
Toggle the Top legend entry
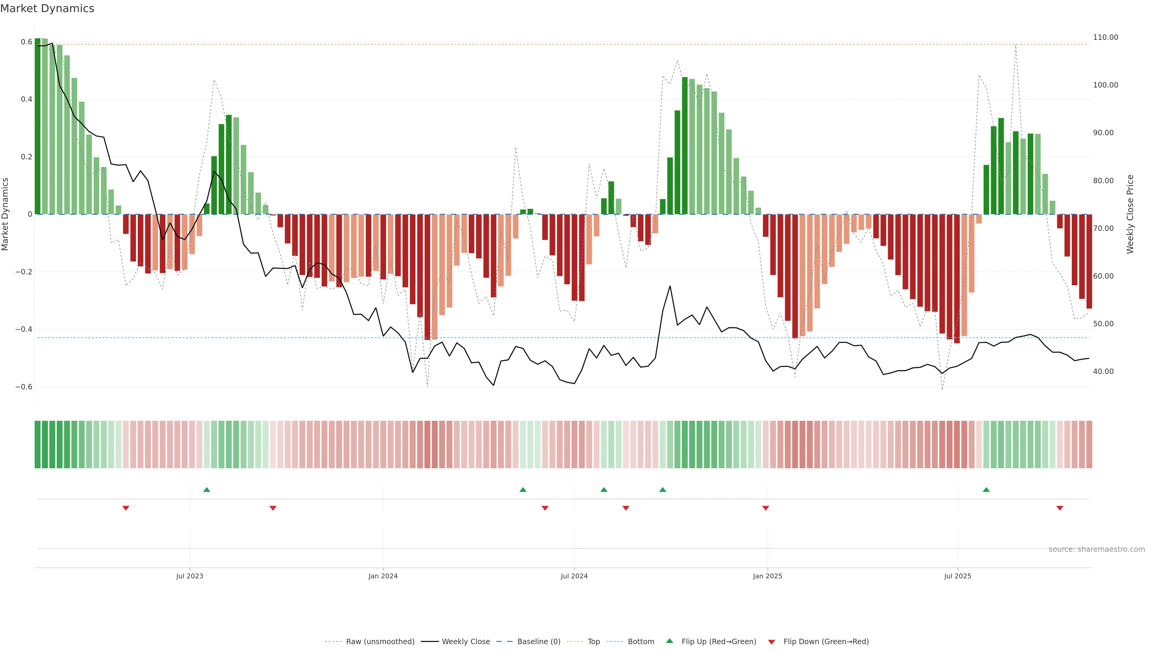tap(594, 642)
